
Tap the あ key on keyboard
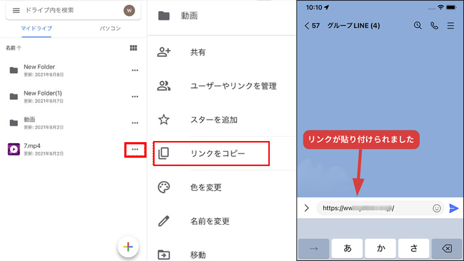[x=347, y=248]
